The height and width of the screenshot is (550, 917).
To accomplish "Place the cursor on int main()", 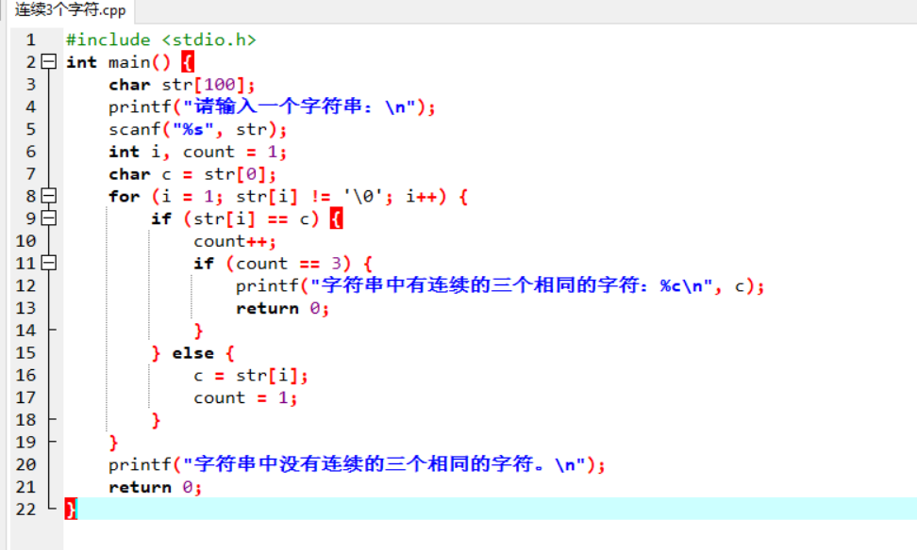I will point(118,62).
